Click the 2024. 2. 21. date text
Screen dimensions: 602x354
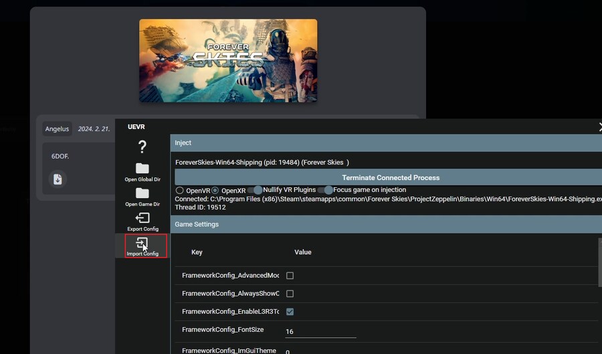click(94, 129)
